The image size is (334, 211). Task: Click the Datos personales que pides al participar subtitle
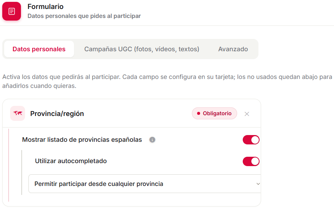click(x=84, y=16)
